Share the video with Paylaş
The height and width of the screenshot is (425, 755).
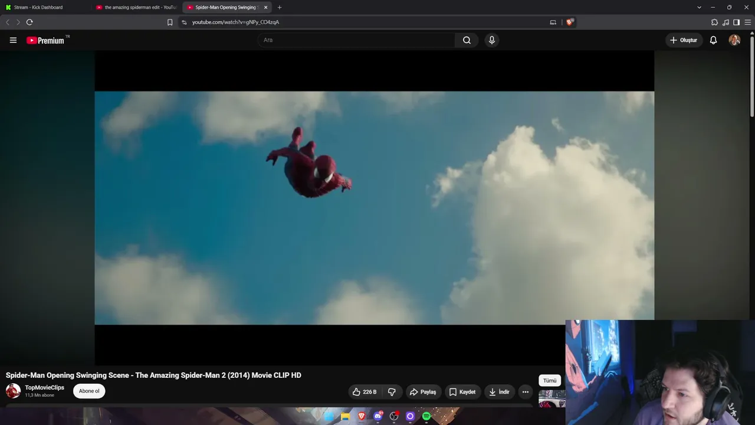(x=423, y=392)
